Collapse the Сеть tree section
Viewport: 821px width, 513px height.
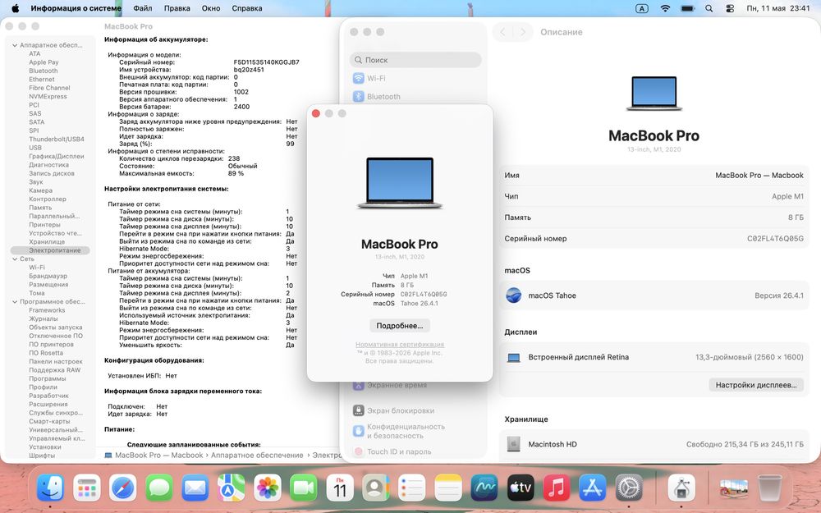coord(15,259)
